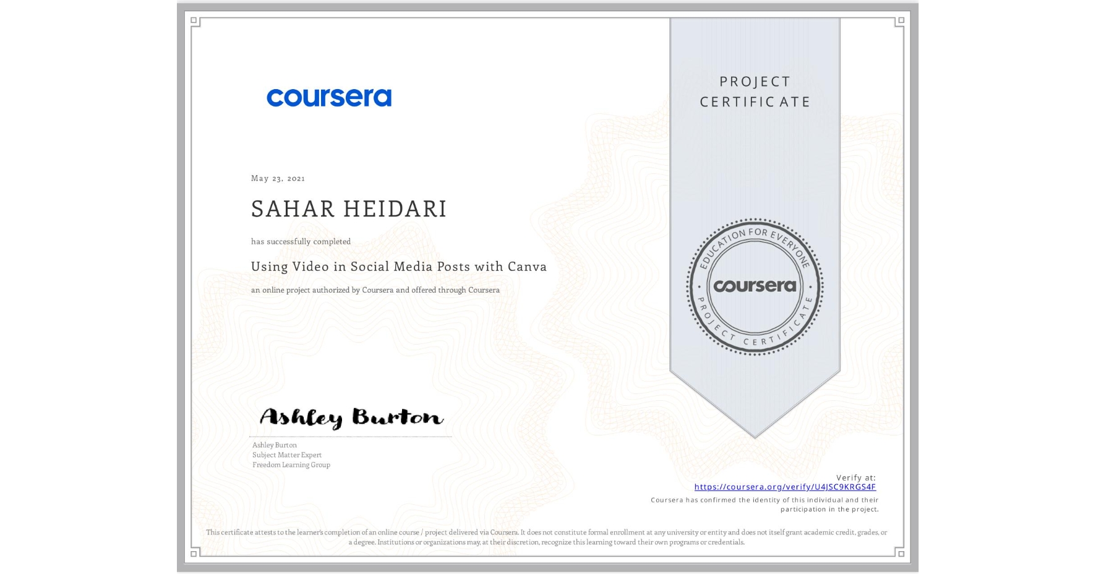Viewport: 1096px width, 574px height.
Task: Click the 'has successfully completed' text
Action: [x=301, y=241]
